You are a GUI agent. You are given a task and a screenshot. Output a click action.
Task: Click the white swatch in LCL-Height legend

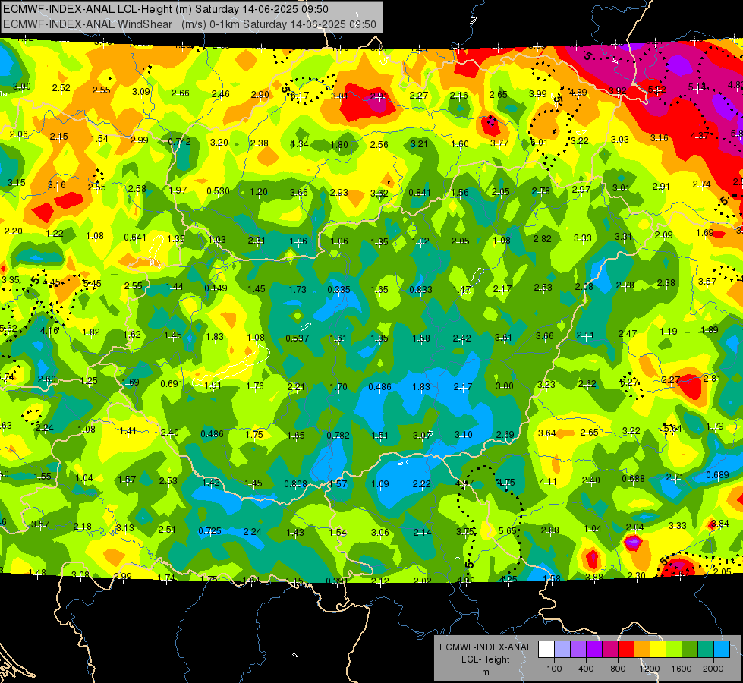tap(546, 650)
